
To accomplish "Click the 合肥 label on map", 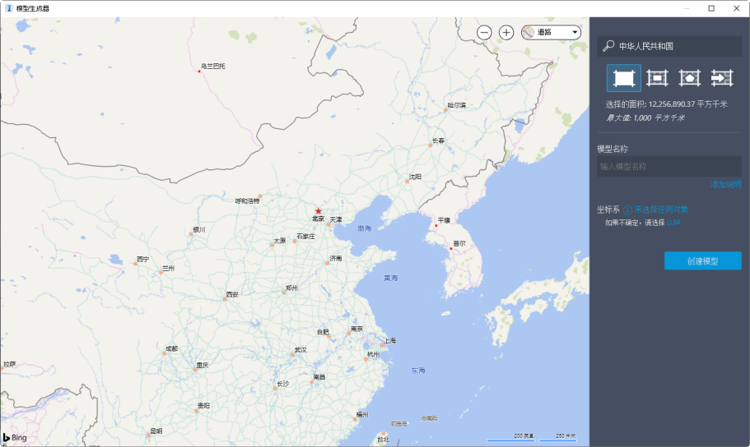I will [323, 332].
